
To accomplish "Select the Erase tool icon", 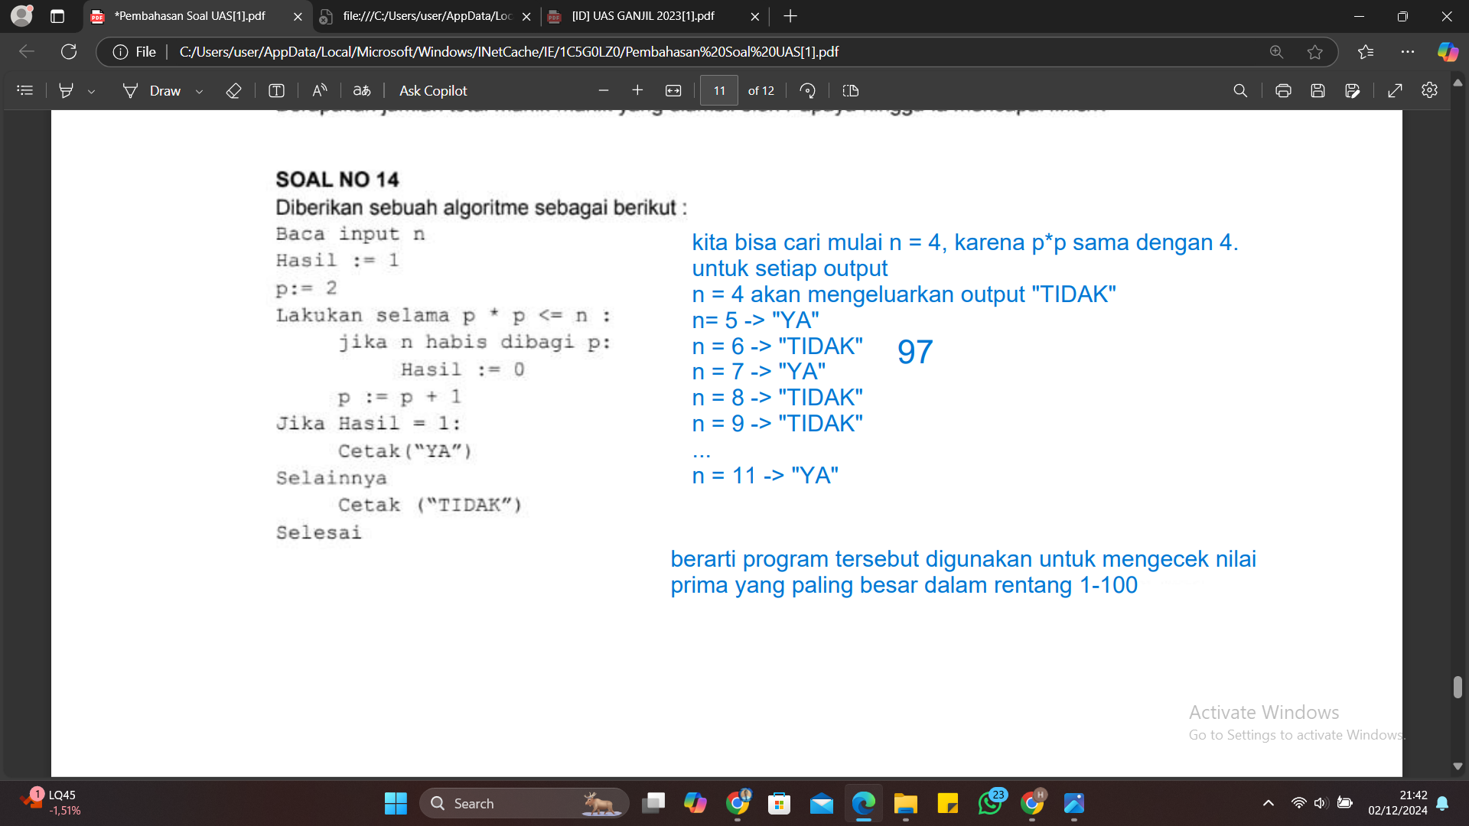I will 232,89.
